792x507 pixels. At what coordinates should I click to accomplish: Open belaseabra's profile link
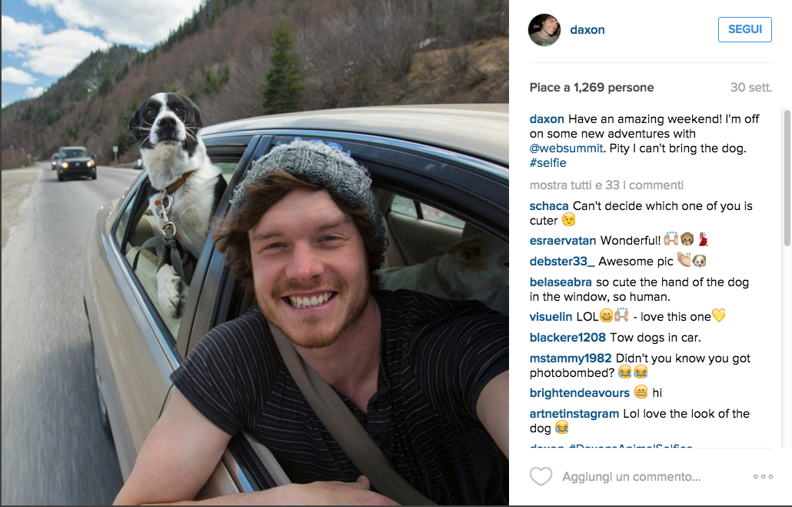click(x=561, y=282)
